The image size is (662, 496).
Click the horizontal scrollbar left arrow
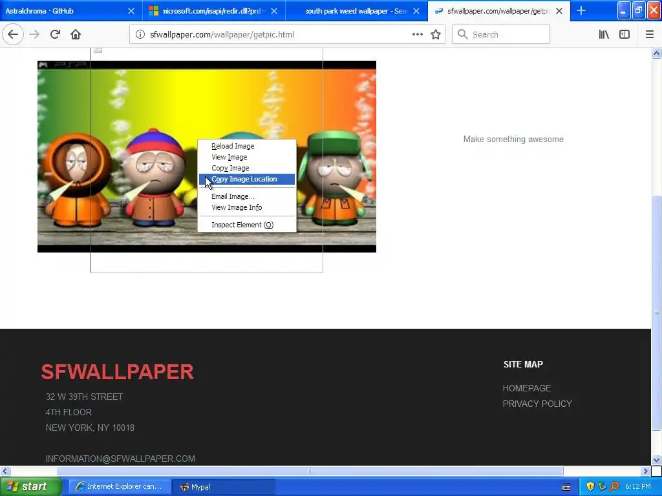(5, 471)
